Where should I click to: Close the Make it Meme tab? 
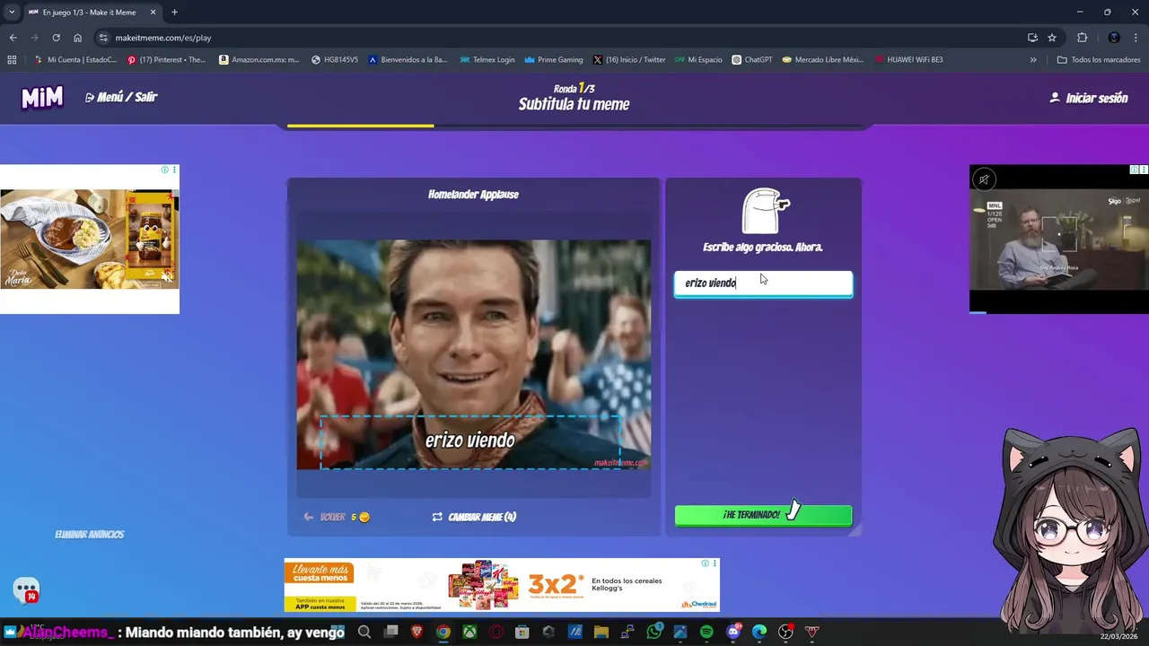[x=153, y=13]
